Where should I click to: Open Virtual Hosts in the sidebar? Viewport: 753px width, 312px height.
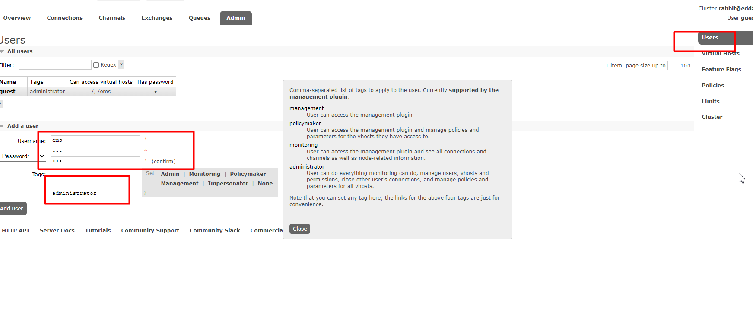pyautogui.click(x=720, y=54)
